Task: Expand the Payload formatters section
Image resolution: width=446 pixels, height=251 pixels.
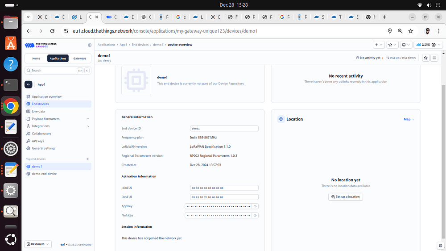Action: [88, 119]
